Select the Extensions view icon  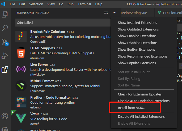pos(5,69)
